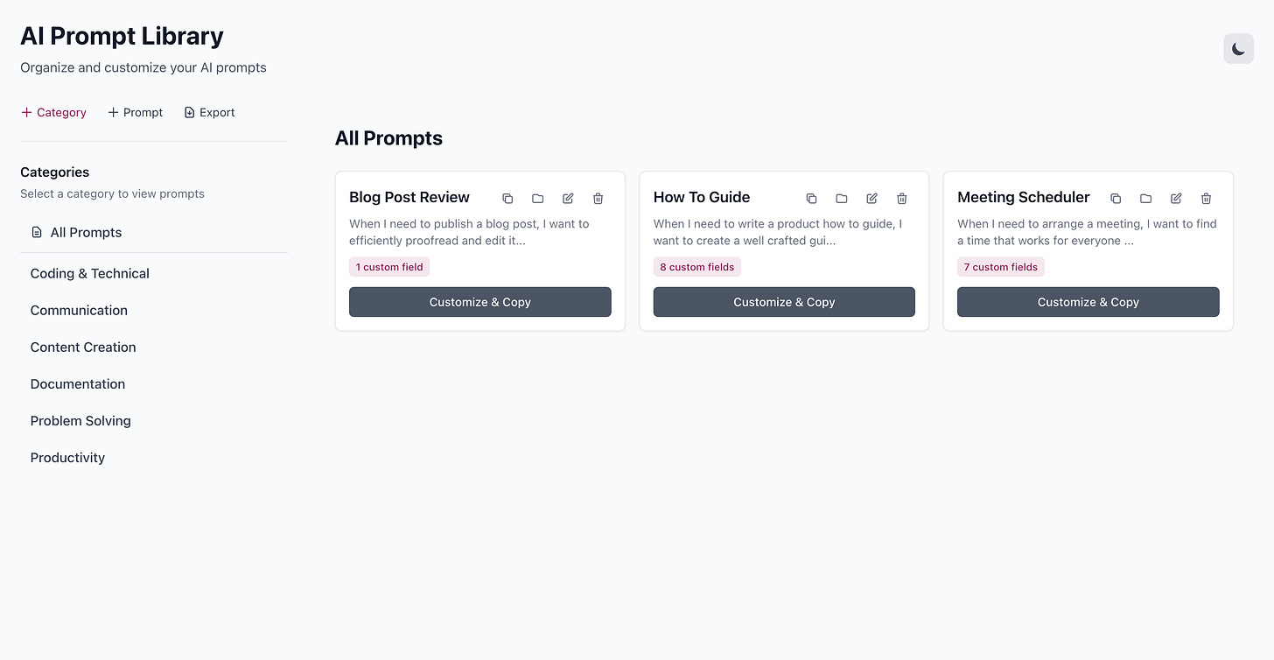This screenshot has height=660, width=1274.
Task: Open the Content Creation category
Action: (x=83, y=347)
